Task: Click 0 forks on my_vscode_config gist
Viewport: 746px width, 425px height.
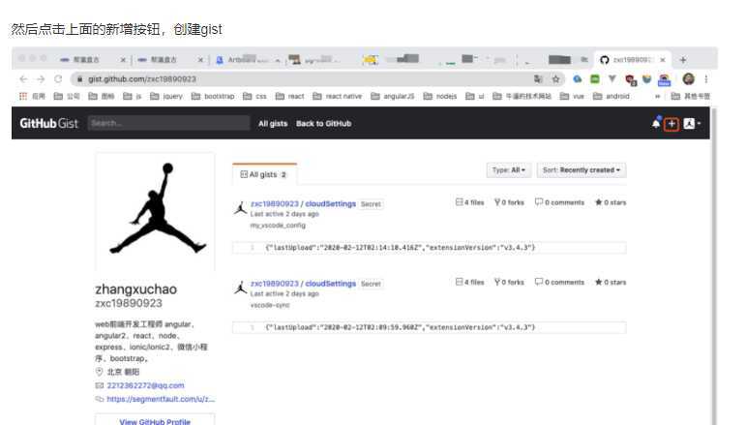Action: [x=509, y=202]
